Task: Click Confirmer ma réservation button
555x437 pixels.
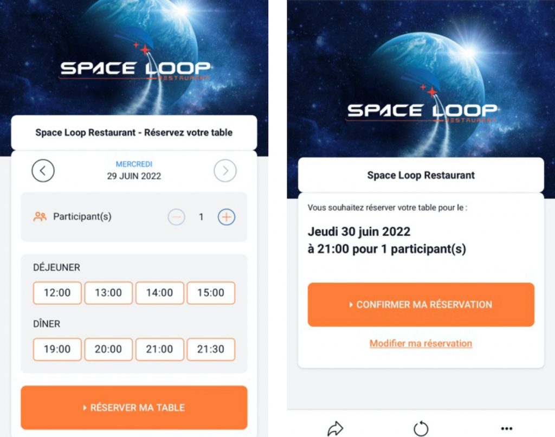Action: [421, 305]
